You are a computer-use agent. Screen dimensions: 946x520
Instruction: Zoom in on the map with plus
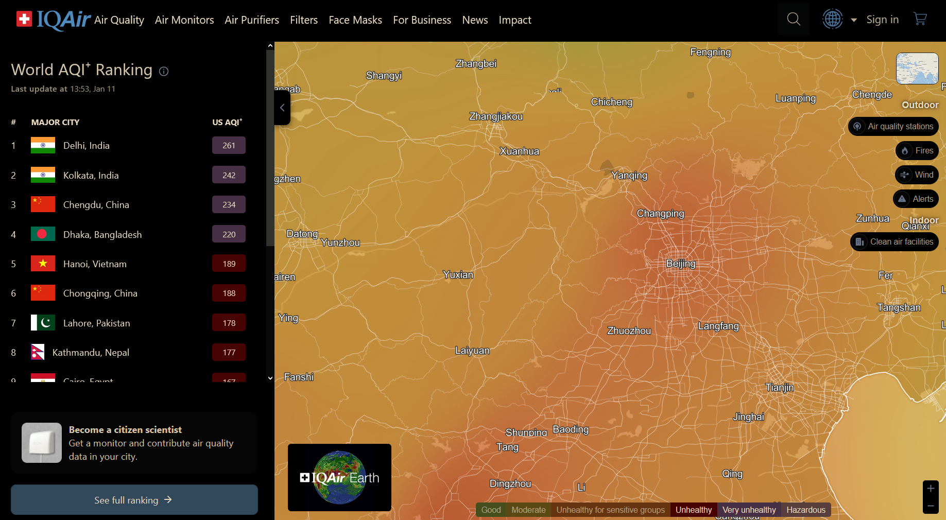coord(931,489)
